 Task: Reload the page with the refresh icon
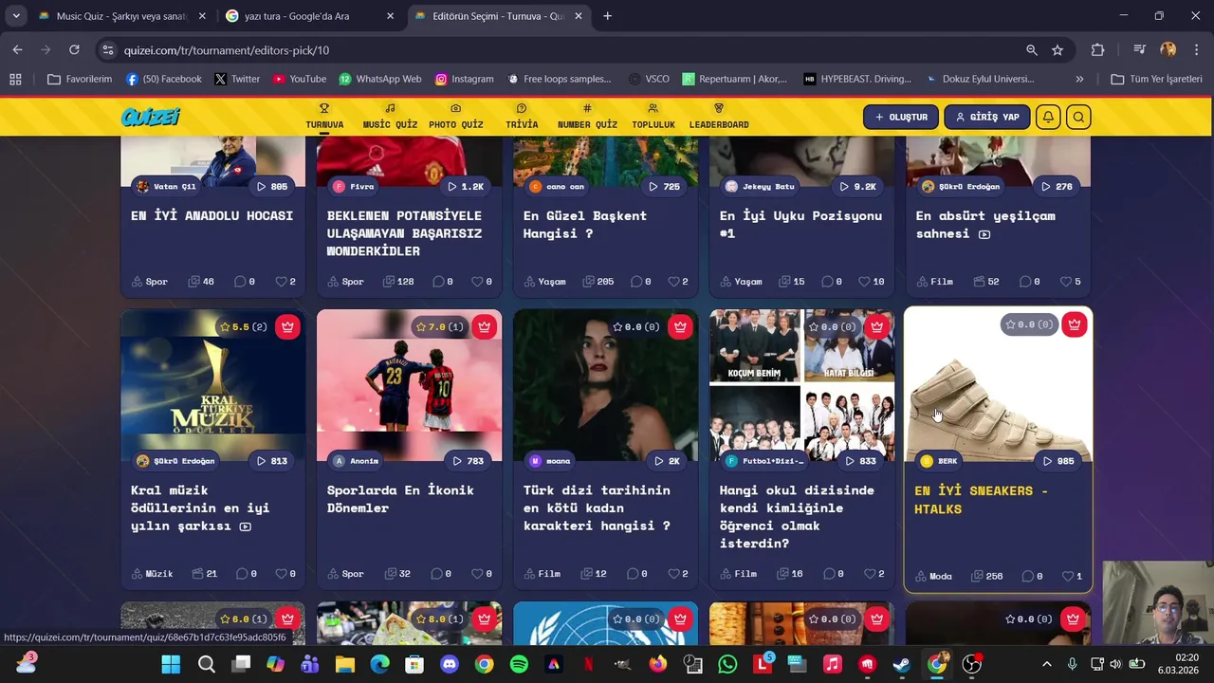(74, 49)
